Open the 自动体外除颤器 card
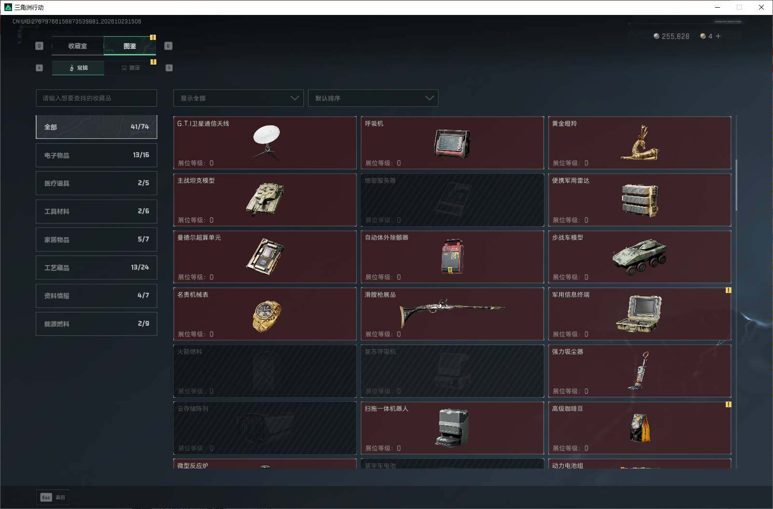773x509 pixels. (x=452, y=257)
